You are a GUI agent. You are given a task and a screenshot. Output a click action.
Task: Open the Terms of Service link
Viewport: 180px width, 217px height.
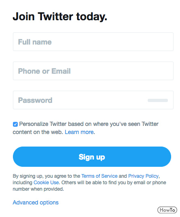click(99, 176)
